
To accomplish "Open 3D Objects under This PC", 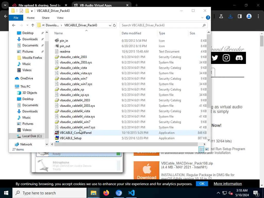I will pos(30,93).
